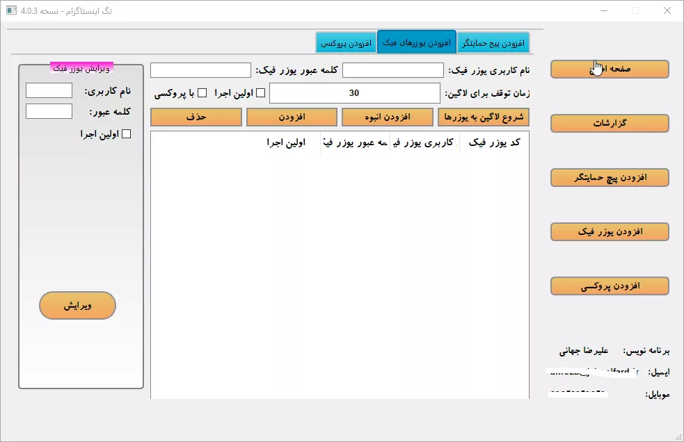Click sidebar افزودن پروکسی button
684x442 pixels.
[x=610, y=286]
